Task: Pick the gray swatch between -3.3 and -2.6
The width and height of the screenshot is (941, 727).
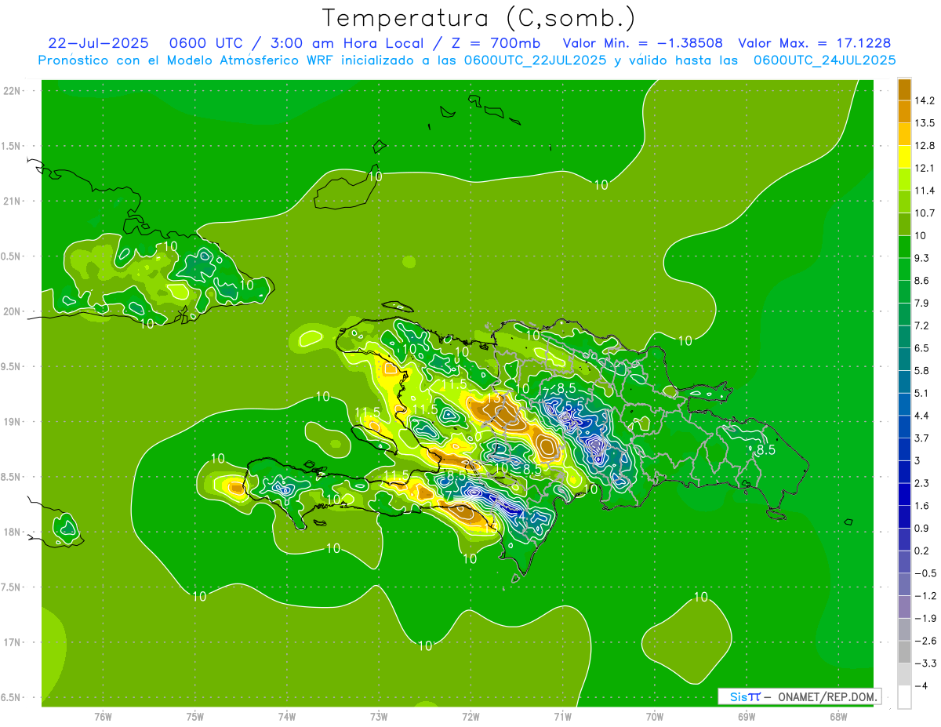Action: click(904, 652)
